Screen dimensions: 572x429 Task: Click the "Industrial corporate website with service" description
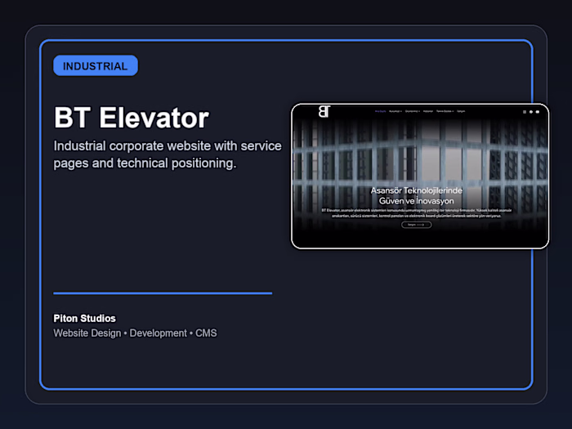click(168, 154)
